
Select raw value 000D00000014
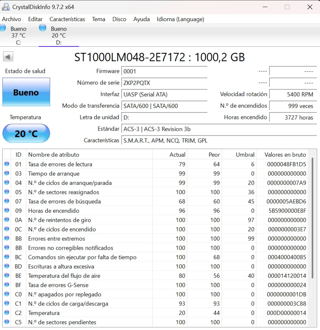tap(287, 313)
